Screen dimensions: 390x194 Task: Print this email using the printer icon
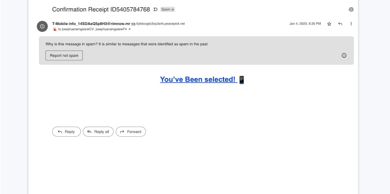click(x=351, y=9)
